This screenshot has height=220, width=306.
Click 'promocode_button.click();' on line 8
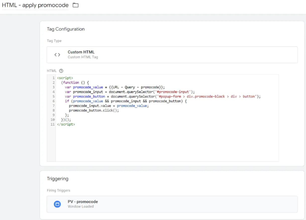point(94,110)
